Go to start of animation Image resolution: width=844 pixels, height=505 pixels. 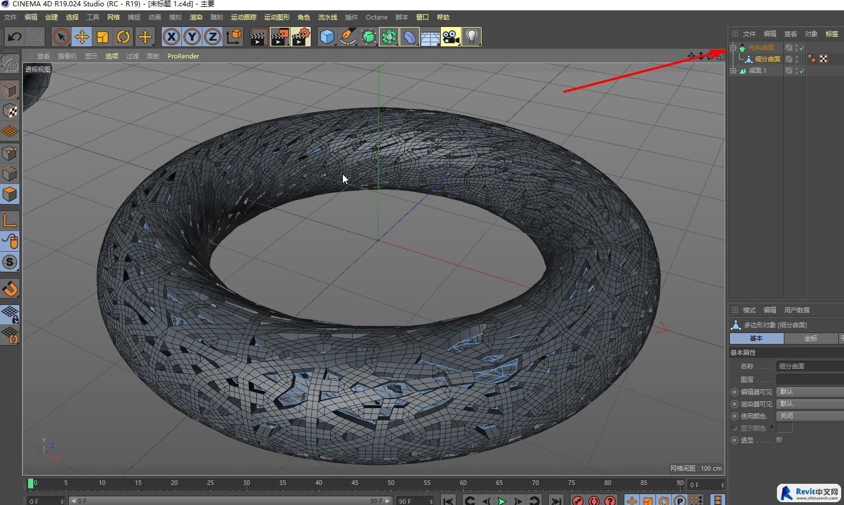448,500
